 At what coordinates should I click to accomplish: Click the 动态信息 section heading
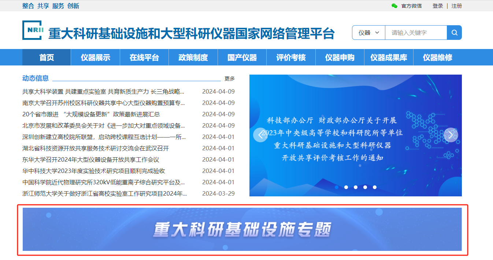point(36,78)
